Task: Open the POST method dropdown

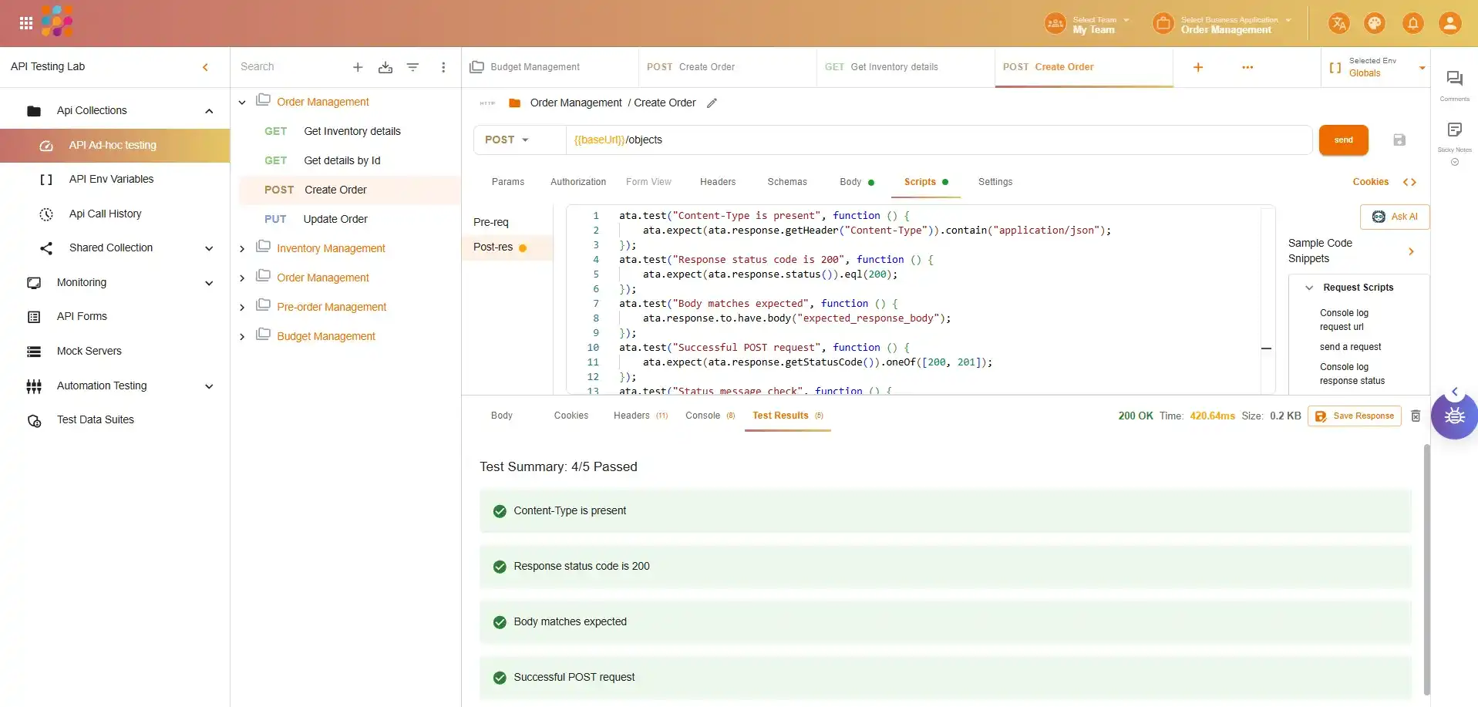Action: point(507,140)
